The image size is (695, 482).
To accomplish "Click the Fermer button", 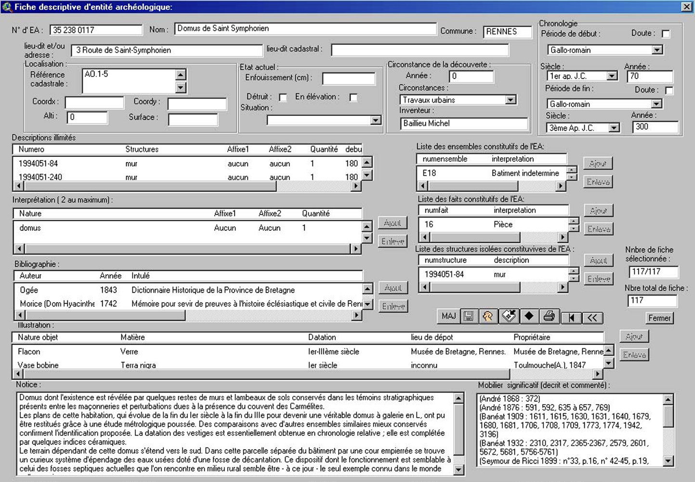I will (x=659, y=318).
